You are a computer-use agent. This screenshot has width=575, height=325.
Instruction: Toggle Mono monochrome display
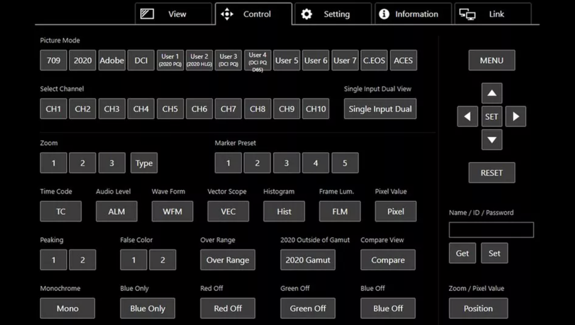coord(67,308)
